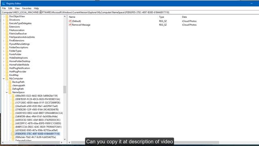Click the FileAssociation folder icon
The height and width of the screenshot is (146, 259).
pos(7,30)
